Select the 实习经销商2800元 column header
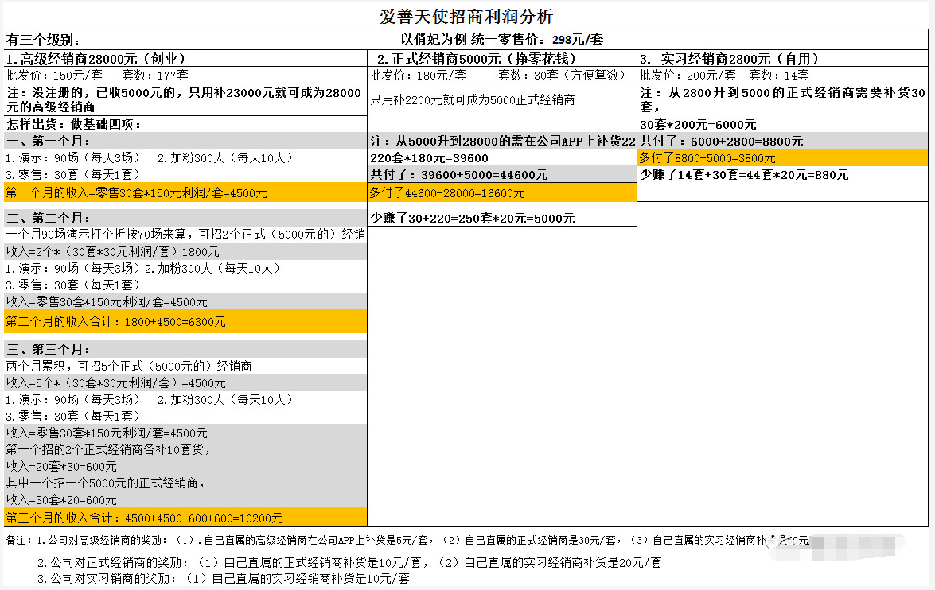Viewport: 935px width, 590px height. point(730,59)
